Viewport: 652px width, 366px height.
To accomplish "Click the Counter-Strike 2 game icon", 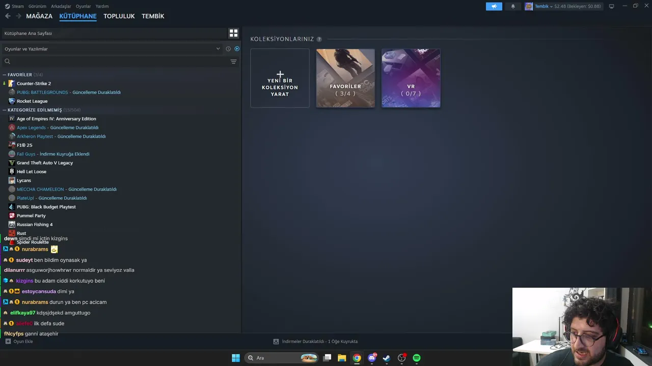I will [x=12, y=83].
